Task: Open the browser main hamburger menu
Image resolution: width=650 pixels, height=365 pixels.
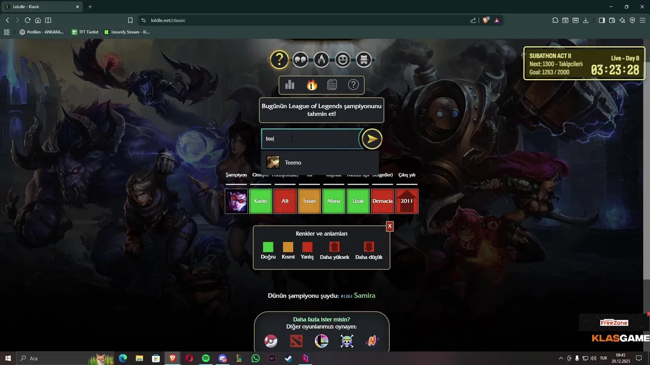Action: click(642, 20)
